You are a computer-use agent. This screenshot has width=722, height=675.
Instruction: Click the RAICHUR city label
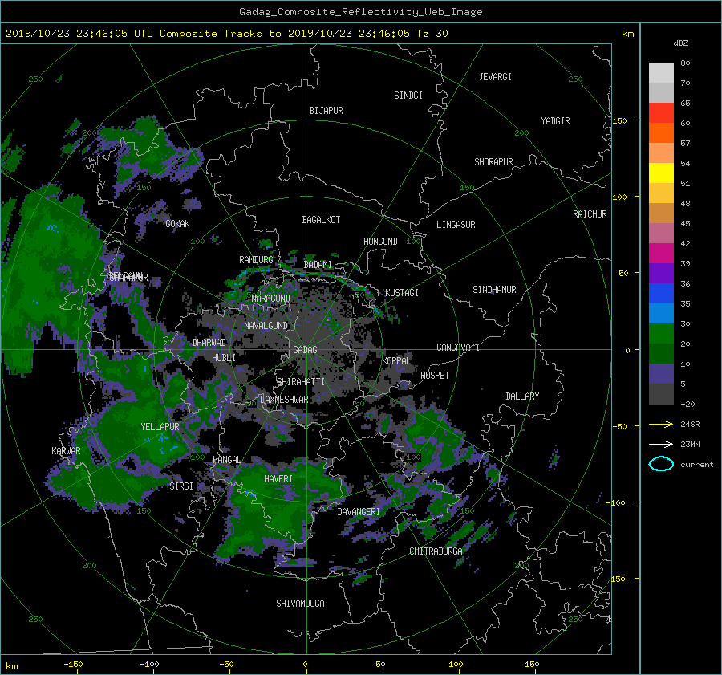[x=590, y=214]
